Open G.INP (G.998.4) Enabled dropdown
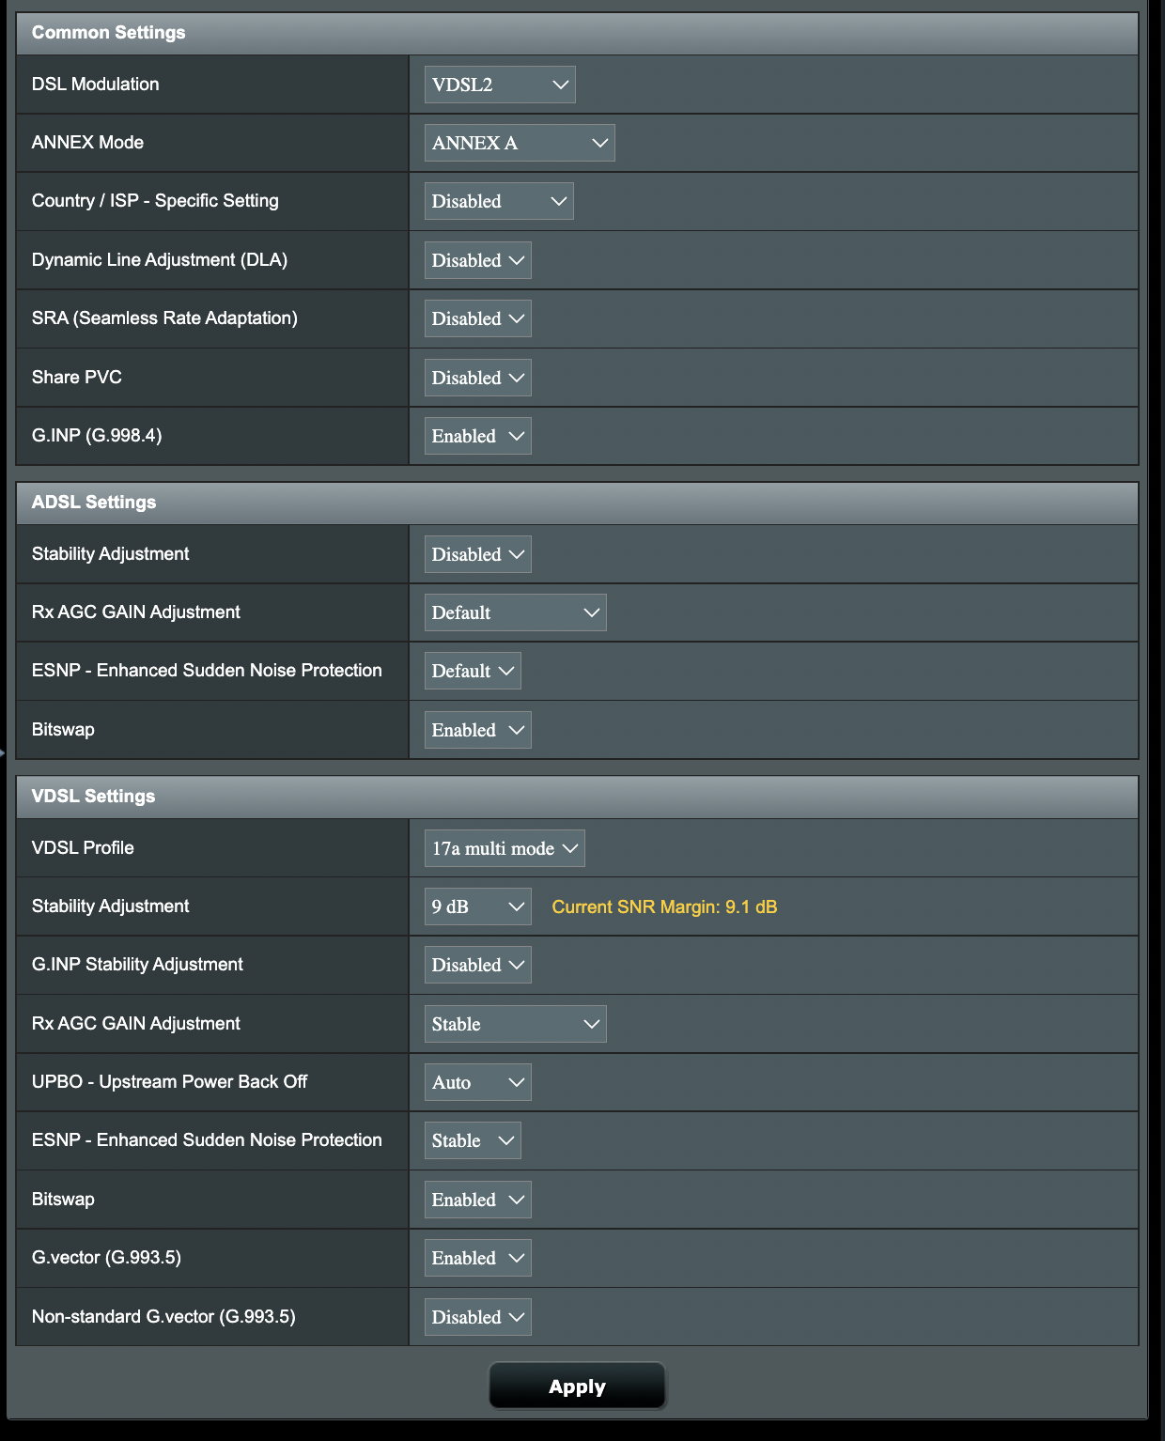 coord(477,436)
